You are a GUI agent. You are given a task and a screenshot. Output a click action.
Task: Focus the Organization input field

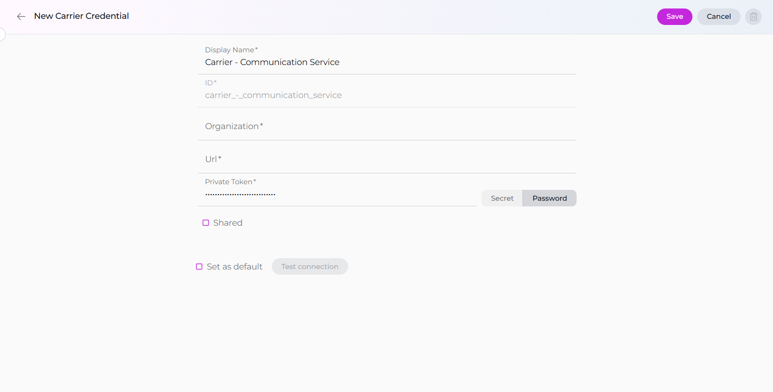(386, 126)
